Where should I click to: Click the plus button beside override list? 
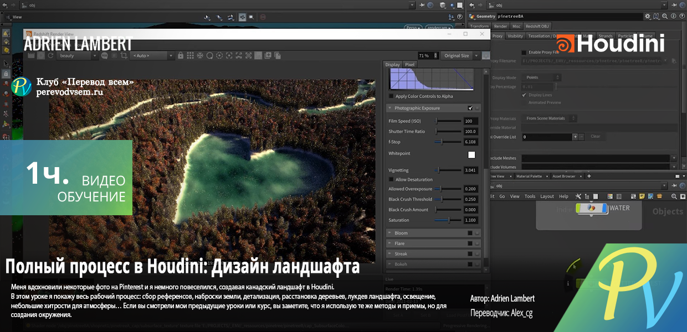click(575, 136)
